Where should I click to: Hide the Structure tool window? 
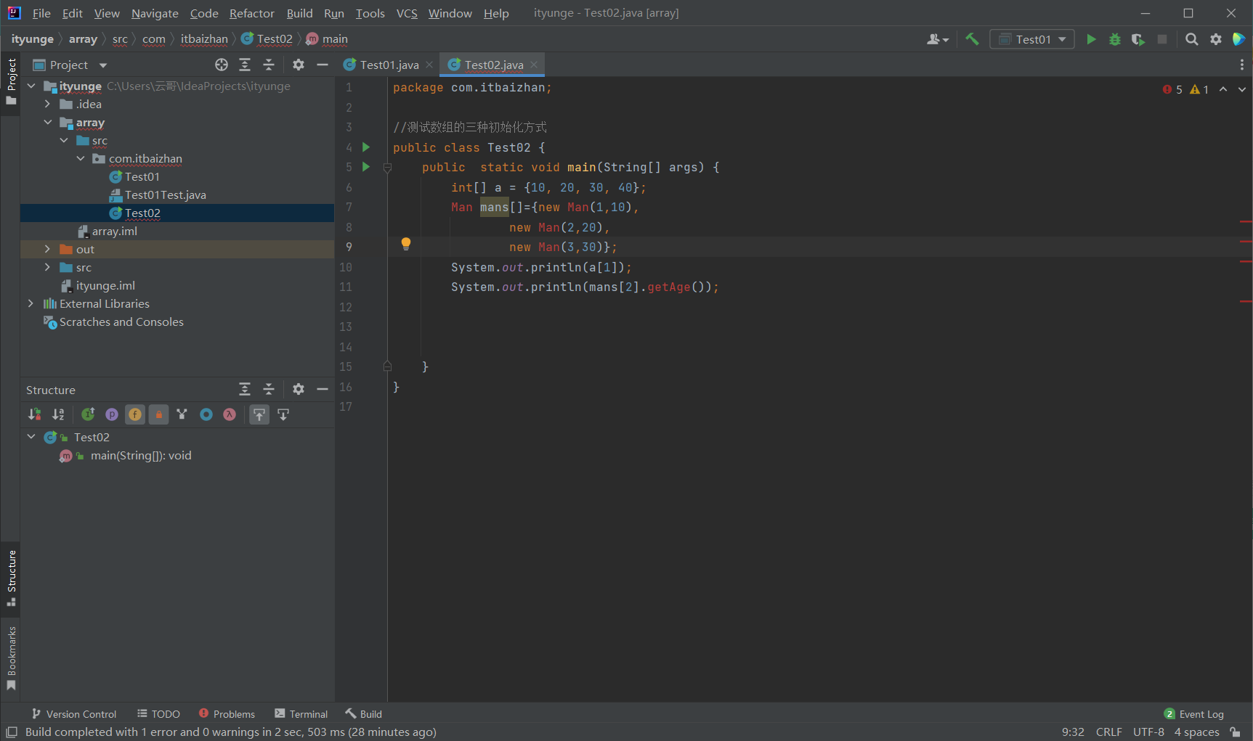coord(323,389)
